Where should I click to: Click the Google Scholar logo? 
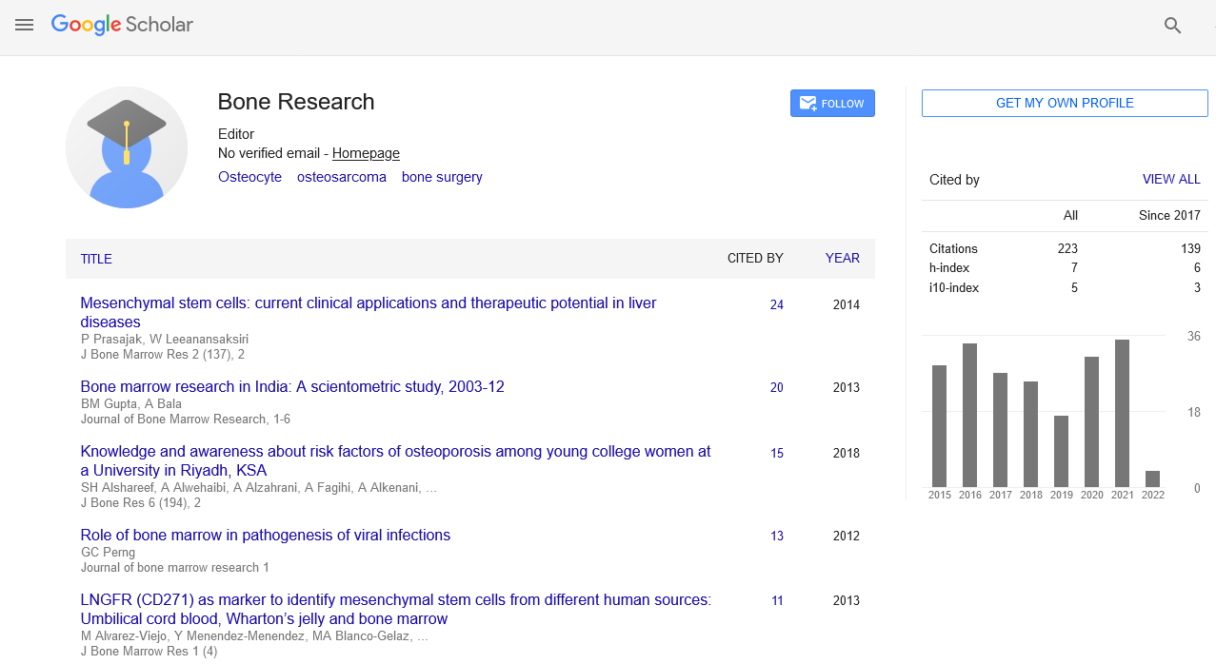pyautogui.click(x=122, y=26)
